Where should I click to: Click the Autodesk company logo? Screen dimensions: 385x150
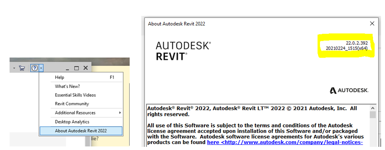(x=349, y=90)
